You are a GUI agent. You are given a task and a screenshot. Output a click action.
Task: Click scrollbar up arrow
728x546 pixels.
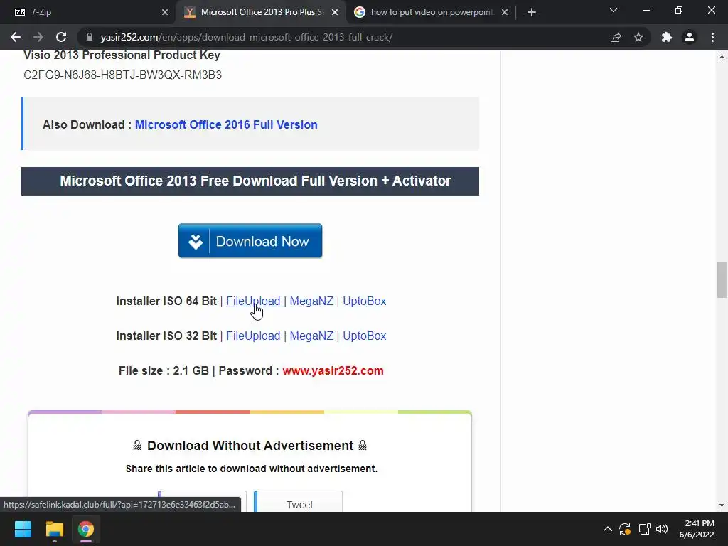click(x=722, y=57)
